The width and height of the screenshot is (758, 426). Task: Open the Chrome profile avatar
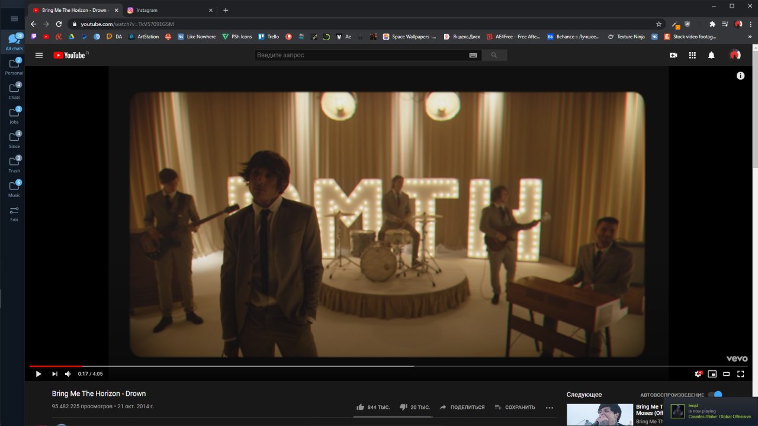click(x=738, y=24)
